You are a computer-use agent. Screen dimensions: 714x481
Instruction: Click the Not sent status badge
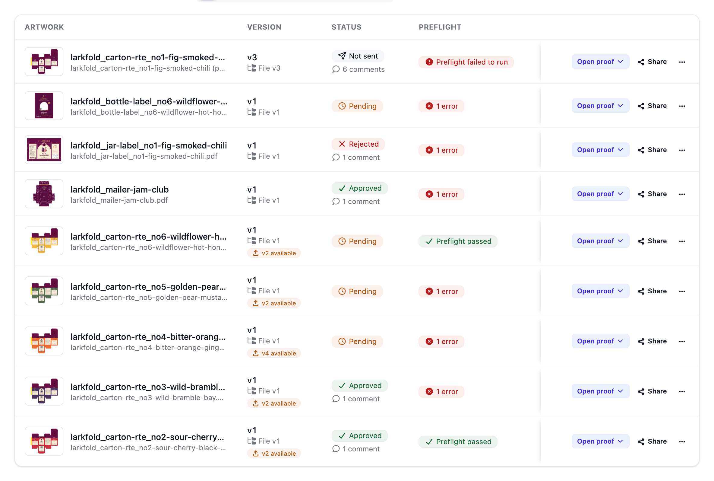coord(357,56)
